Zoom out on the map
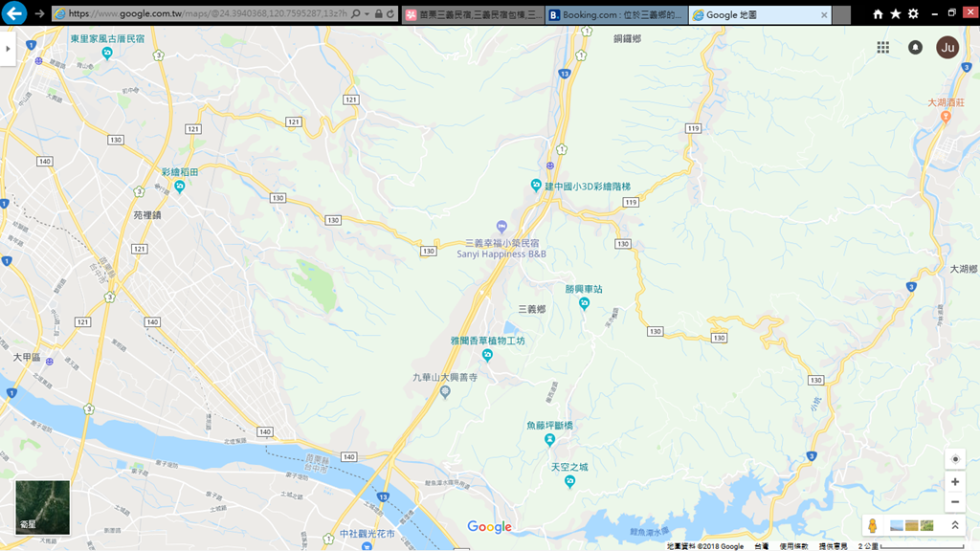 pyautogui.click(x=955, y=501)
